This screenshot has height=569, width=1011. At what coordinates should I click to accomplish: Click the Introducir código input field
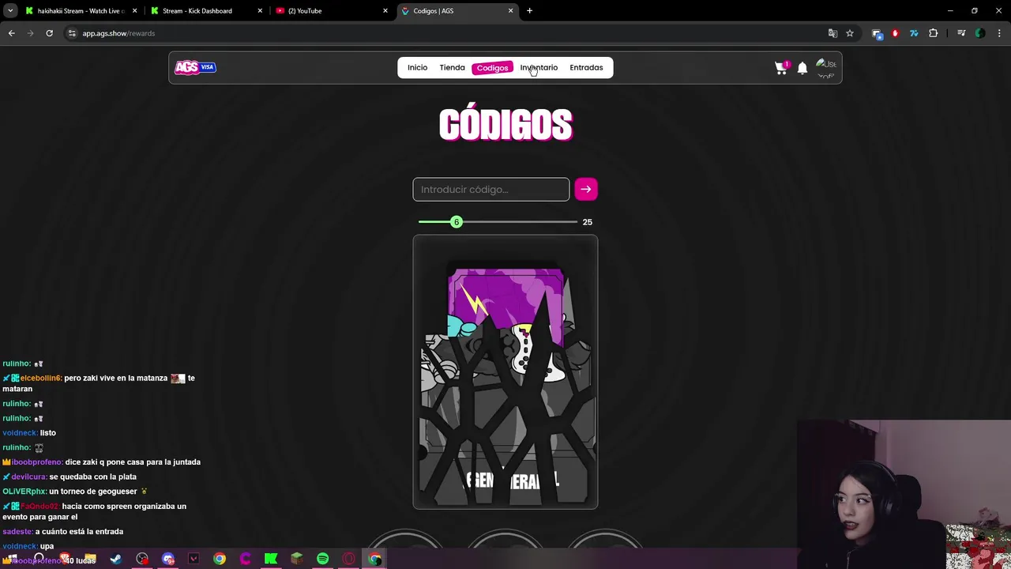(x=490, y=189)
